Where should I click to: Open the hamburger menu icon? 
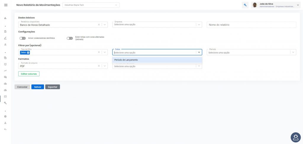tap(6, 5)
